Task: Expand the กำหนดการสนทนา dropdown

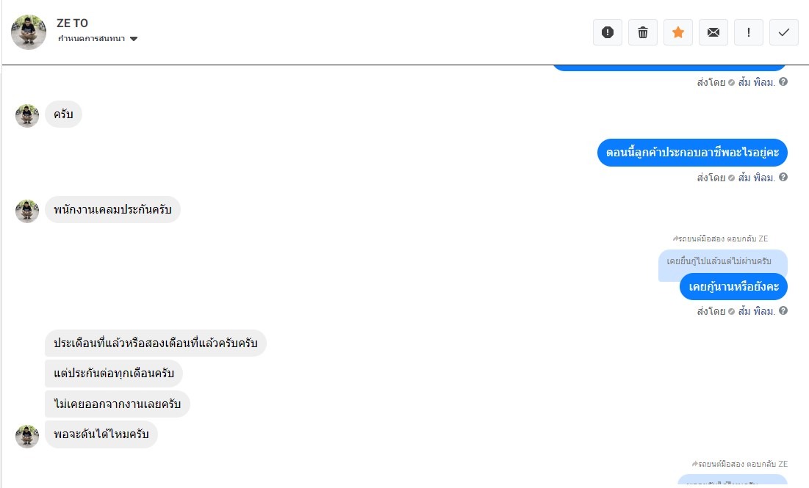Action: (x=91, y=39)
